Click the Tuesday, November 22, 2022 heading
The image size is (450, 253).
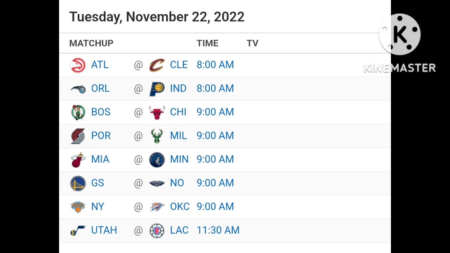[157, 17]
